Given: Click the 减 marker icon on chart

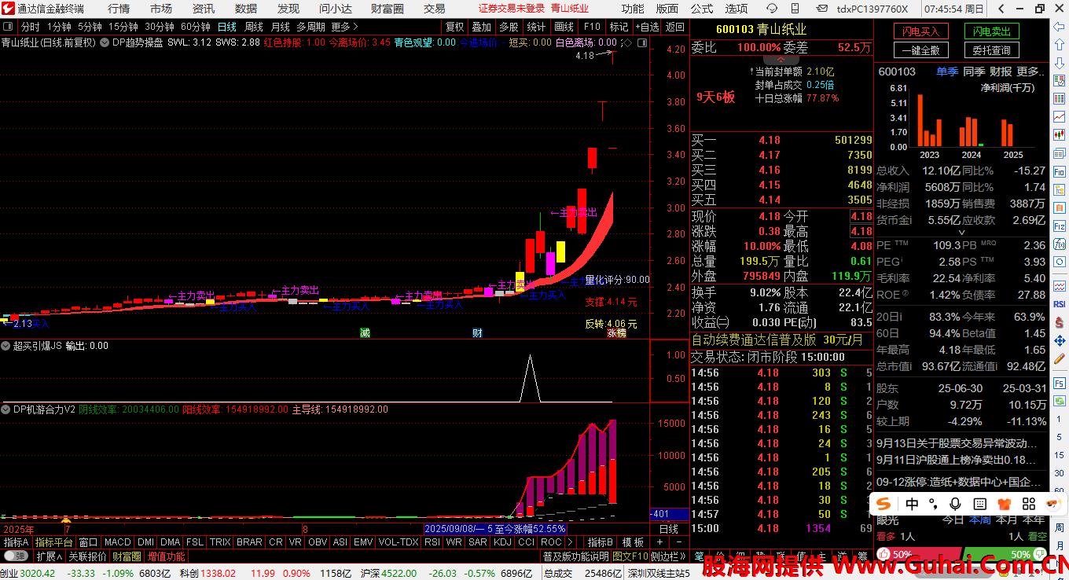Looking at the screenshot, I should (365, 332).
